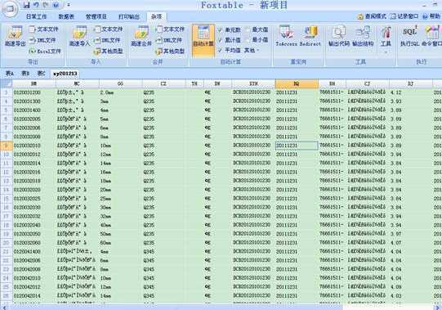442x310 pixels.
Task: Open the 记录窗口 record window
Action: (x=404, y=16)
